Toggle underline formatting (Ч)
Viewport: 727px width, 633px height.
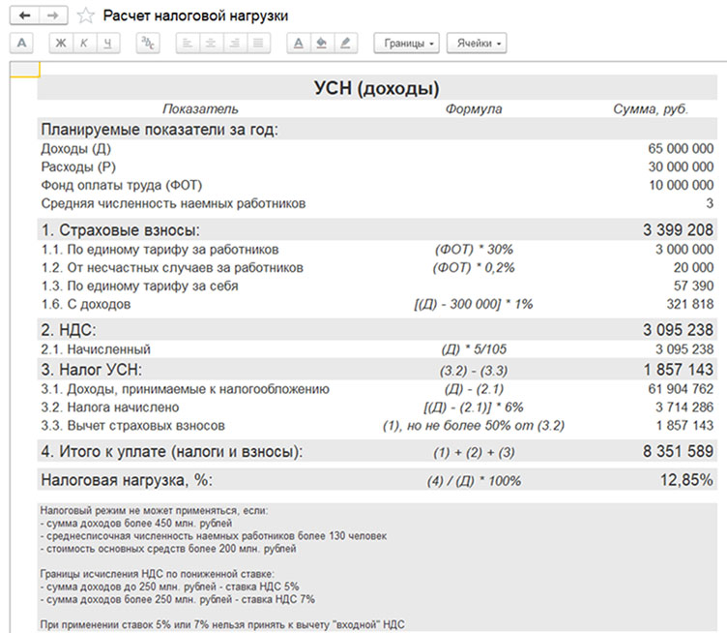(x=107, y=44)
